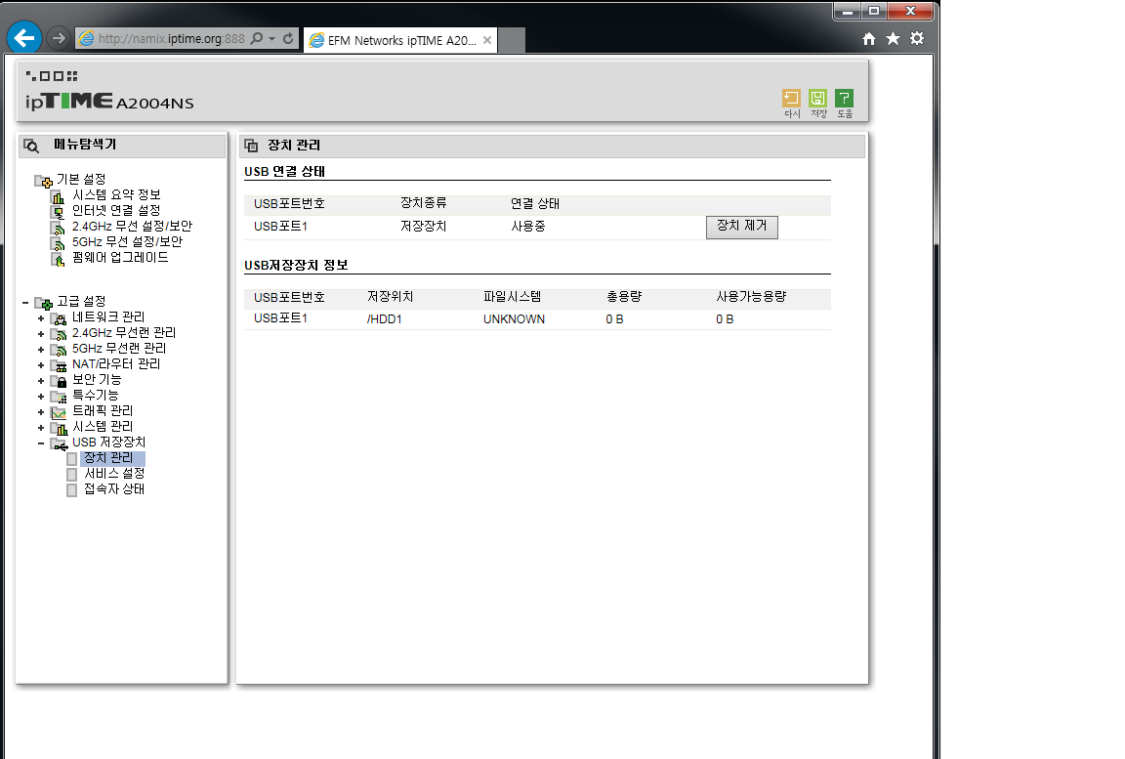This screenshot has height=759, width=1125.
Task: Click the browser back arrow button
Action: click(x=24, y=37)
